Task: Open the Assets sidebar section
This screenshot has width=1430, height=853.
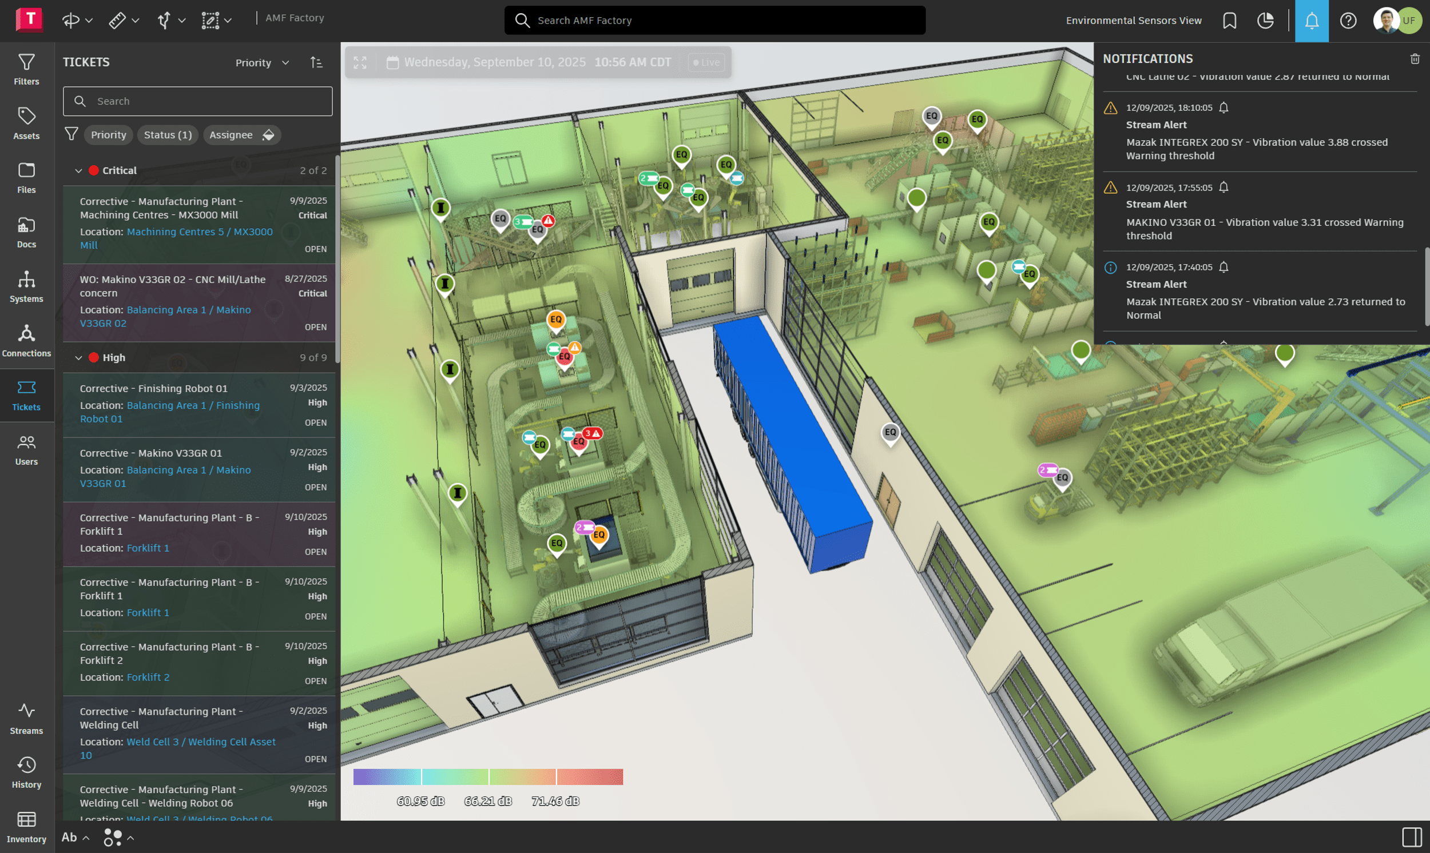Action: pos(26,123)
